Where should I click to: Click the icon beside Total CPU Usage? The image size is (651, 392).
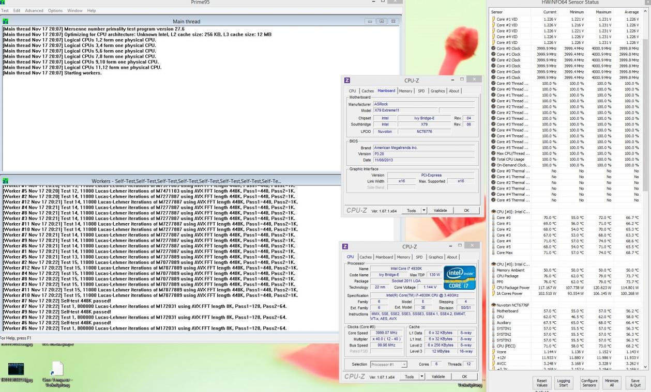[493, 159]
